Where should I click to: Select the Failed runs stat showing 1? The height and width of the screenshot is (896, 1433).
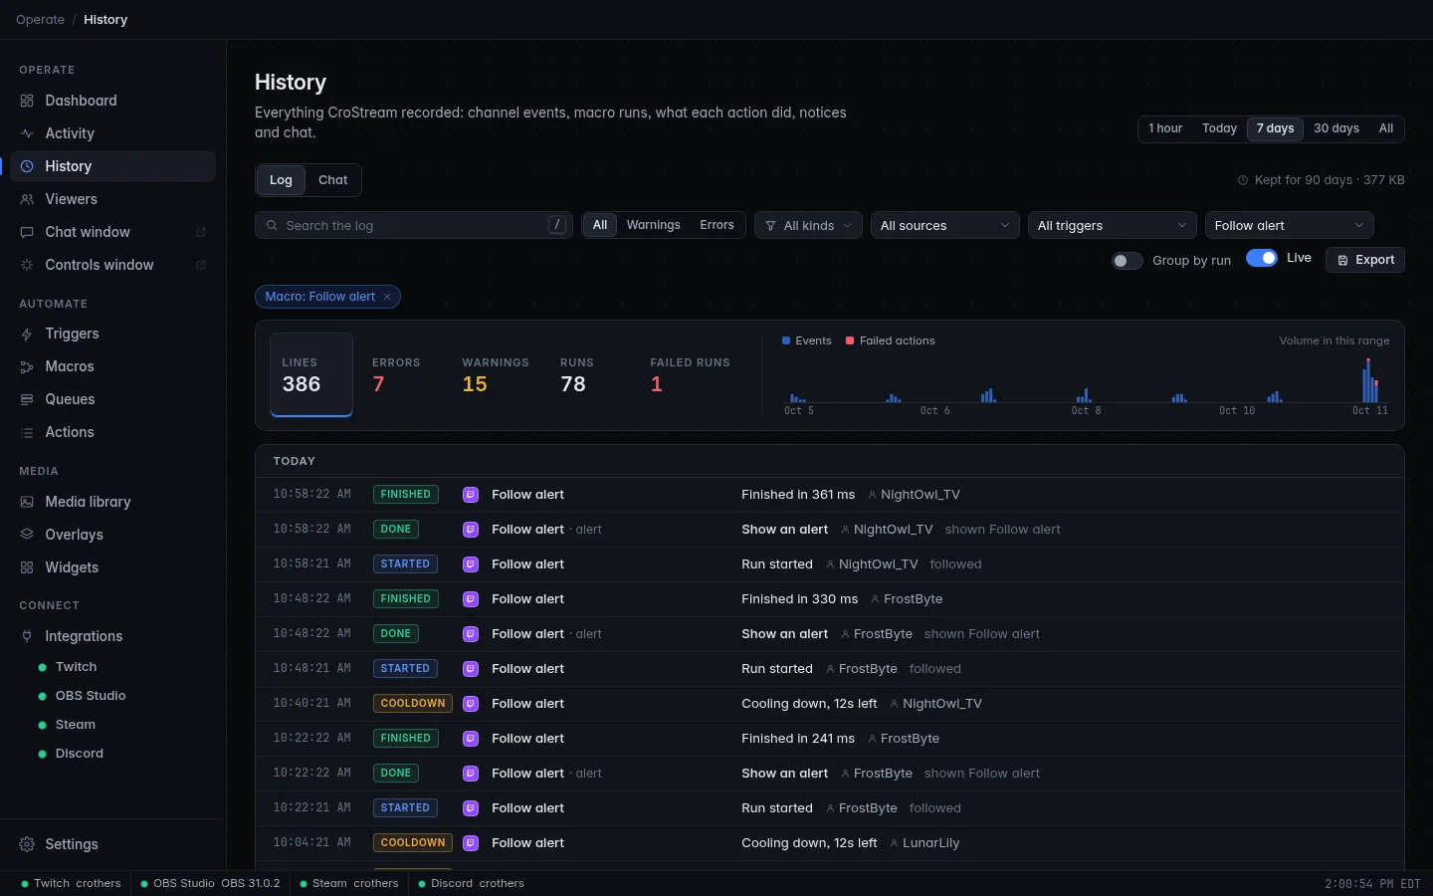pos(690,375)
